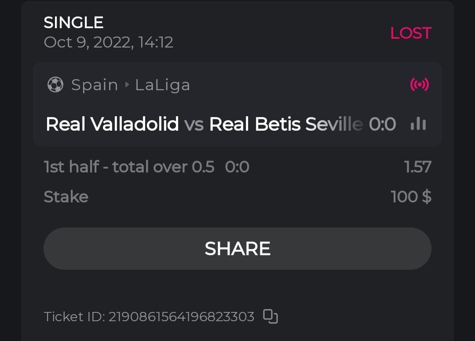Tap the live broadcast icon
Screen dimensions: 475x341
click(x=419, y=84)
